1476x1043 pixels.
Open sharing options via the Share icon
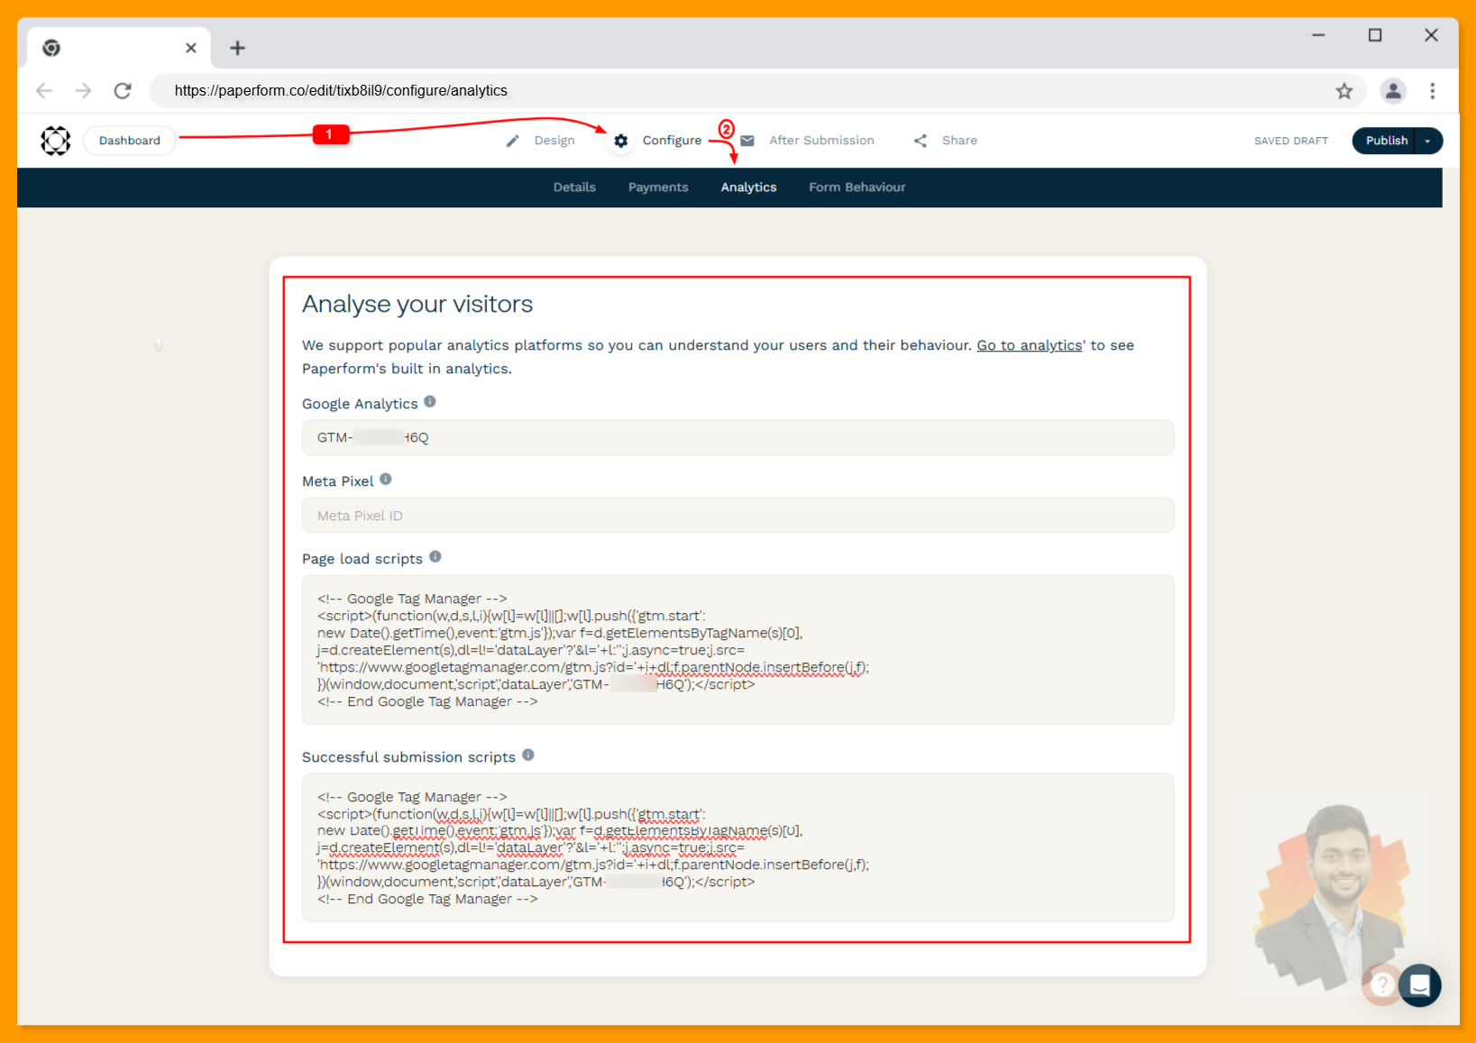[x=920, y=140]
